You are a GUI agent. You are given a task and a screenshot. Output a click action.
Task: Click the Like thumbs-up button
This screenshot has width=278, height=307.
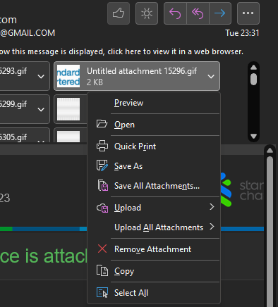119,13
